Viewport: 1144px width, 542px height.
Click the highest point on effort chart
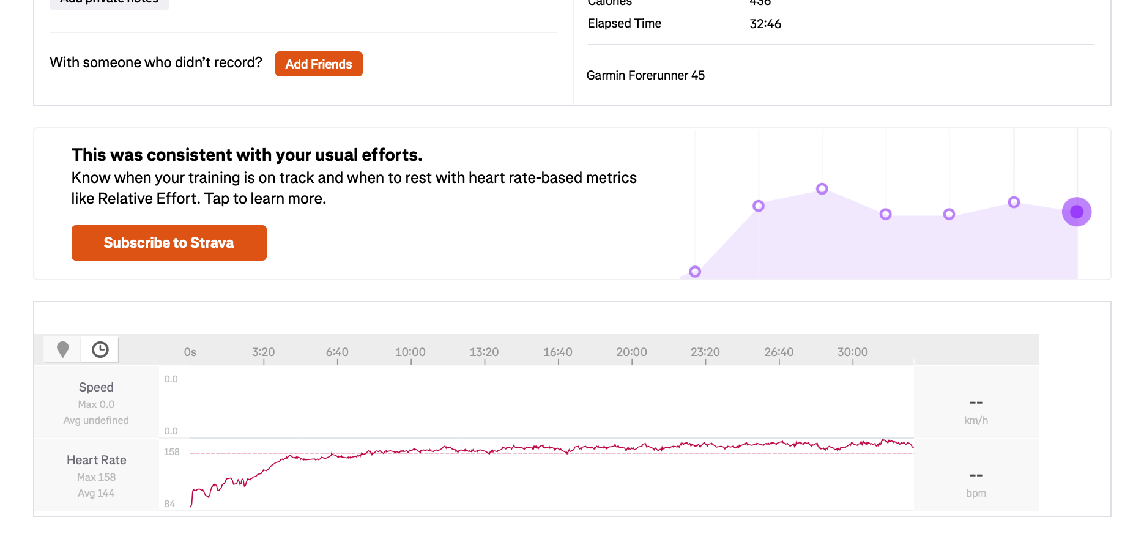click(822, 188)
